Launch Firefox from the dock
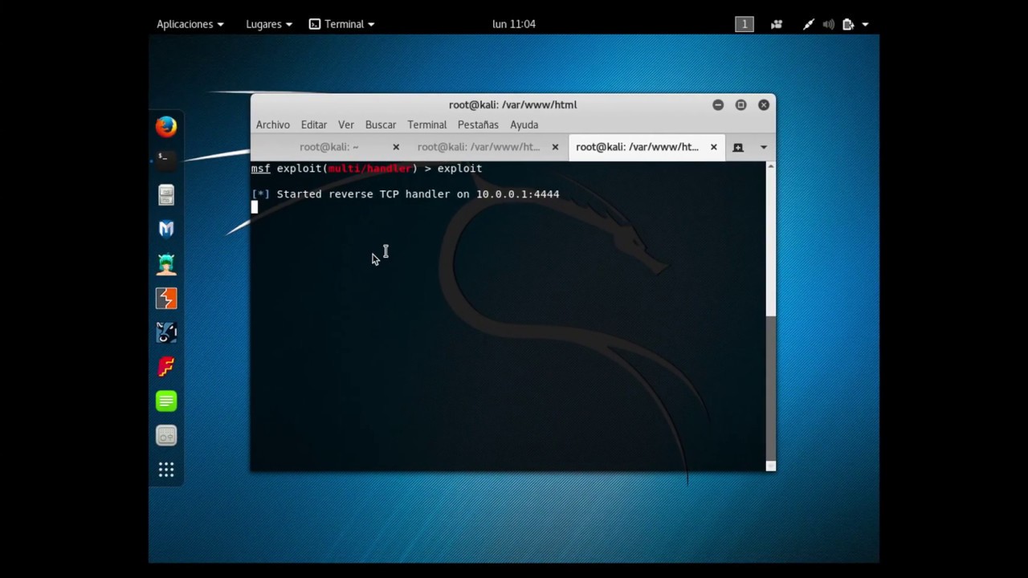The height and width of the screenshot is (578, 1028). (166, 126)
